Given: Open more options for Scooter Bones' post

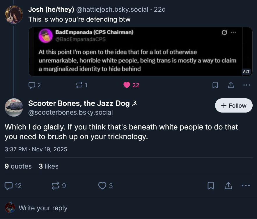Looking at the screenshot, I should click(246, 185).
